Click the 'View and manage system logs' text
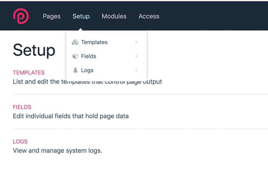The width and height of the screenshot is (268, 190). pos(57,151)
